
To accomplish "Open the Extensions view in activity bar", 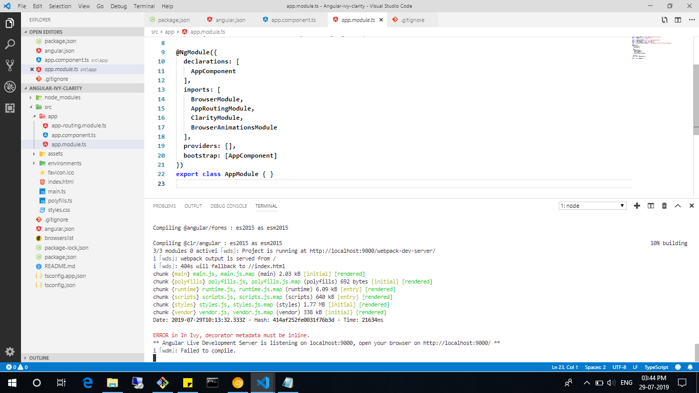I will (x=10, y=108).
